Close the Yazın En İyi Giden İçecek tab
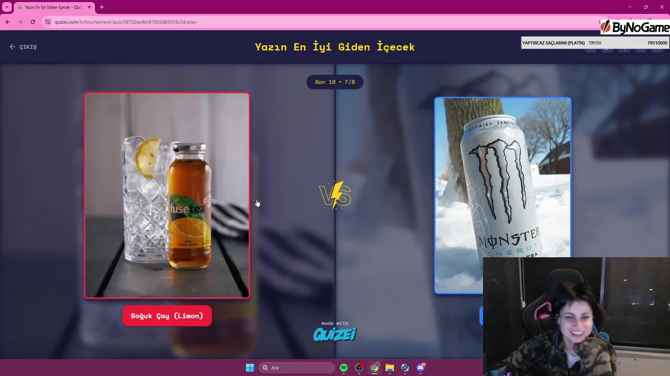 (89, 7)
